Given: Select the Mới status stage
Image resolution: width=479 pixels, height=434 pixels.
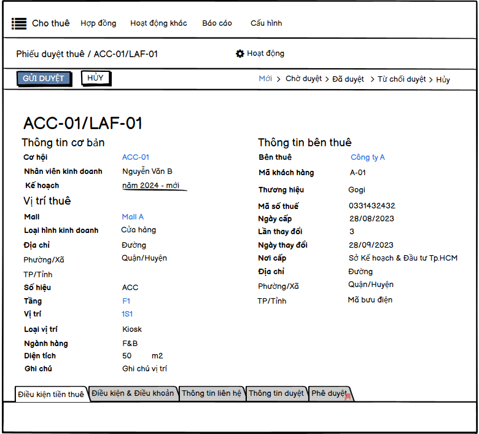Looking at the screenshot, I should coord(265,79).
